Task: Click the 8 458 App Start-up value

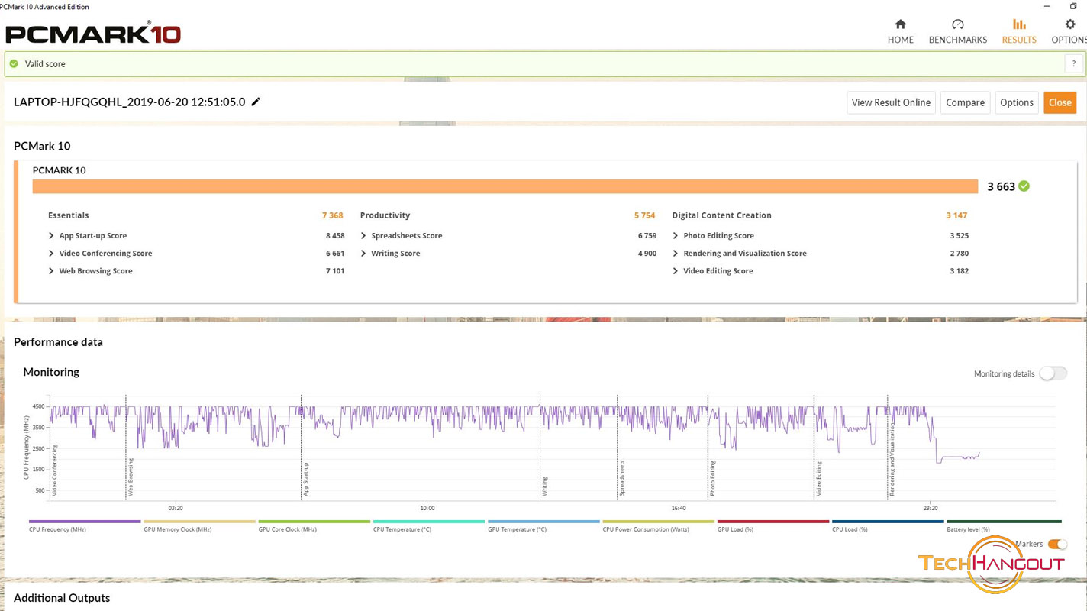Action: coord(335,236)
